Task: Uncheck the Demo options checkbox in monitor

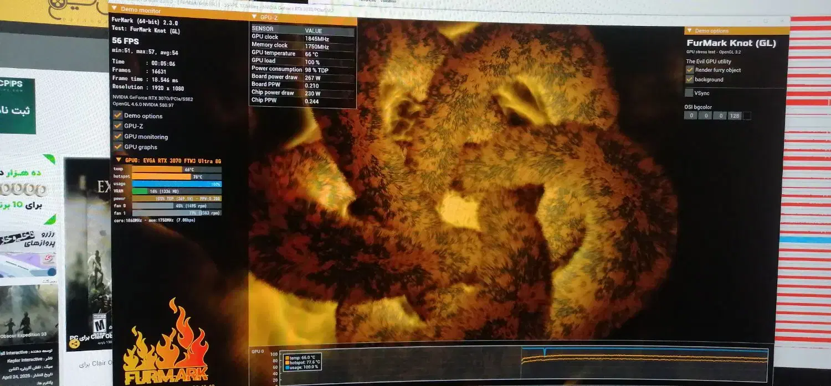Action: pos(117,116)
